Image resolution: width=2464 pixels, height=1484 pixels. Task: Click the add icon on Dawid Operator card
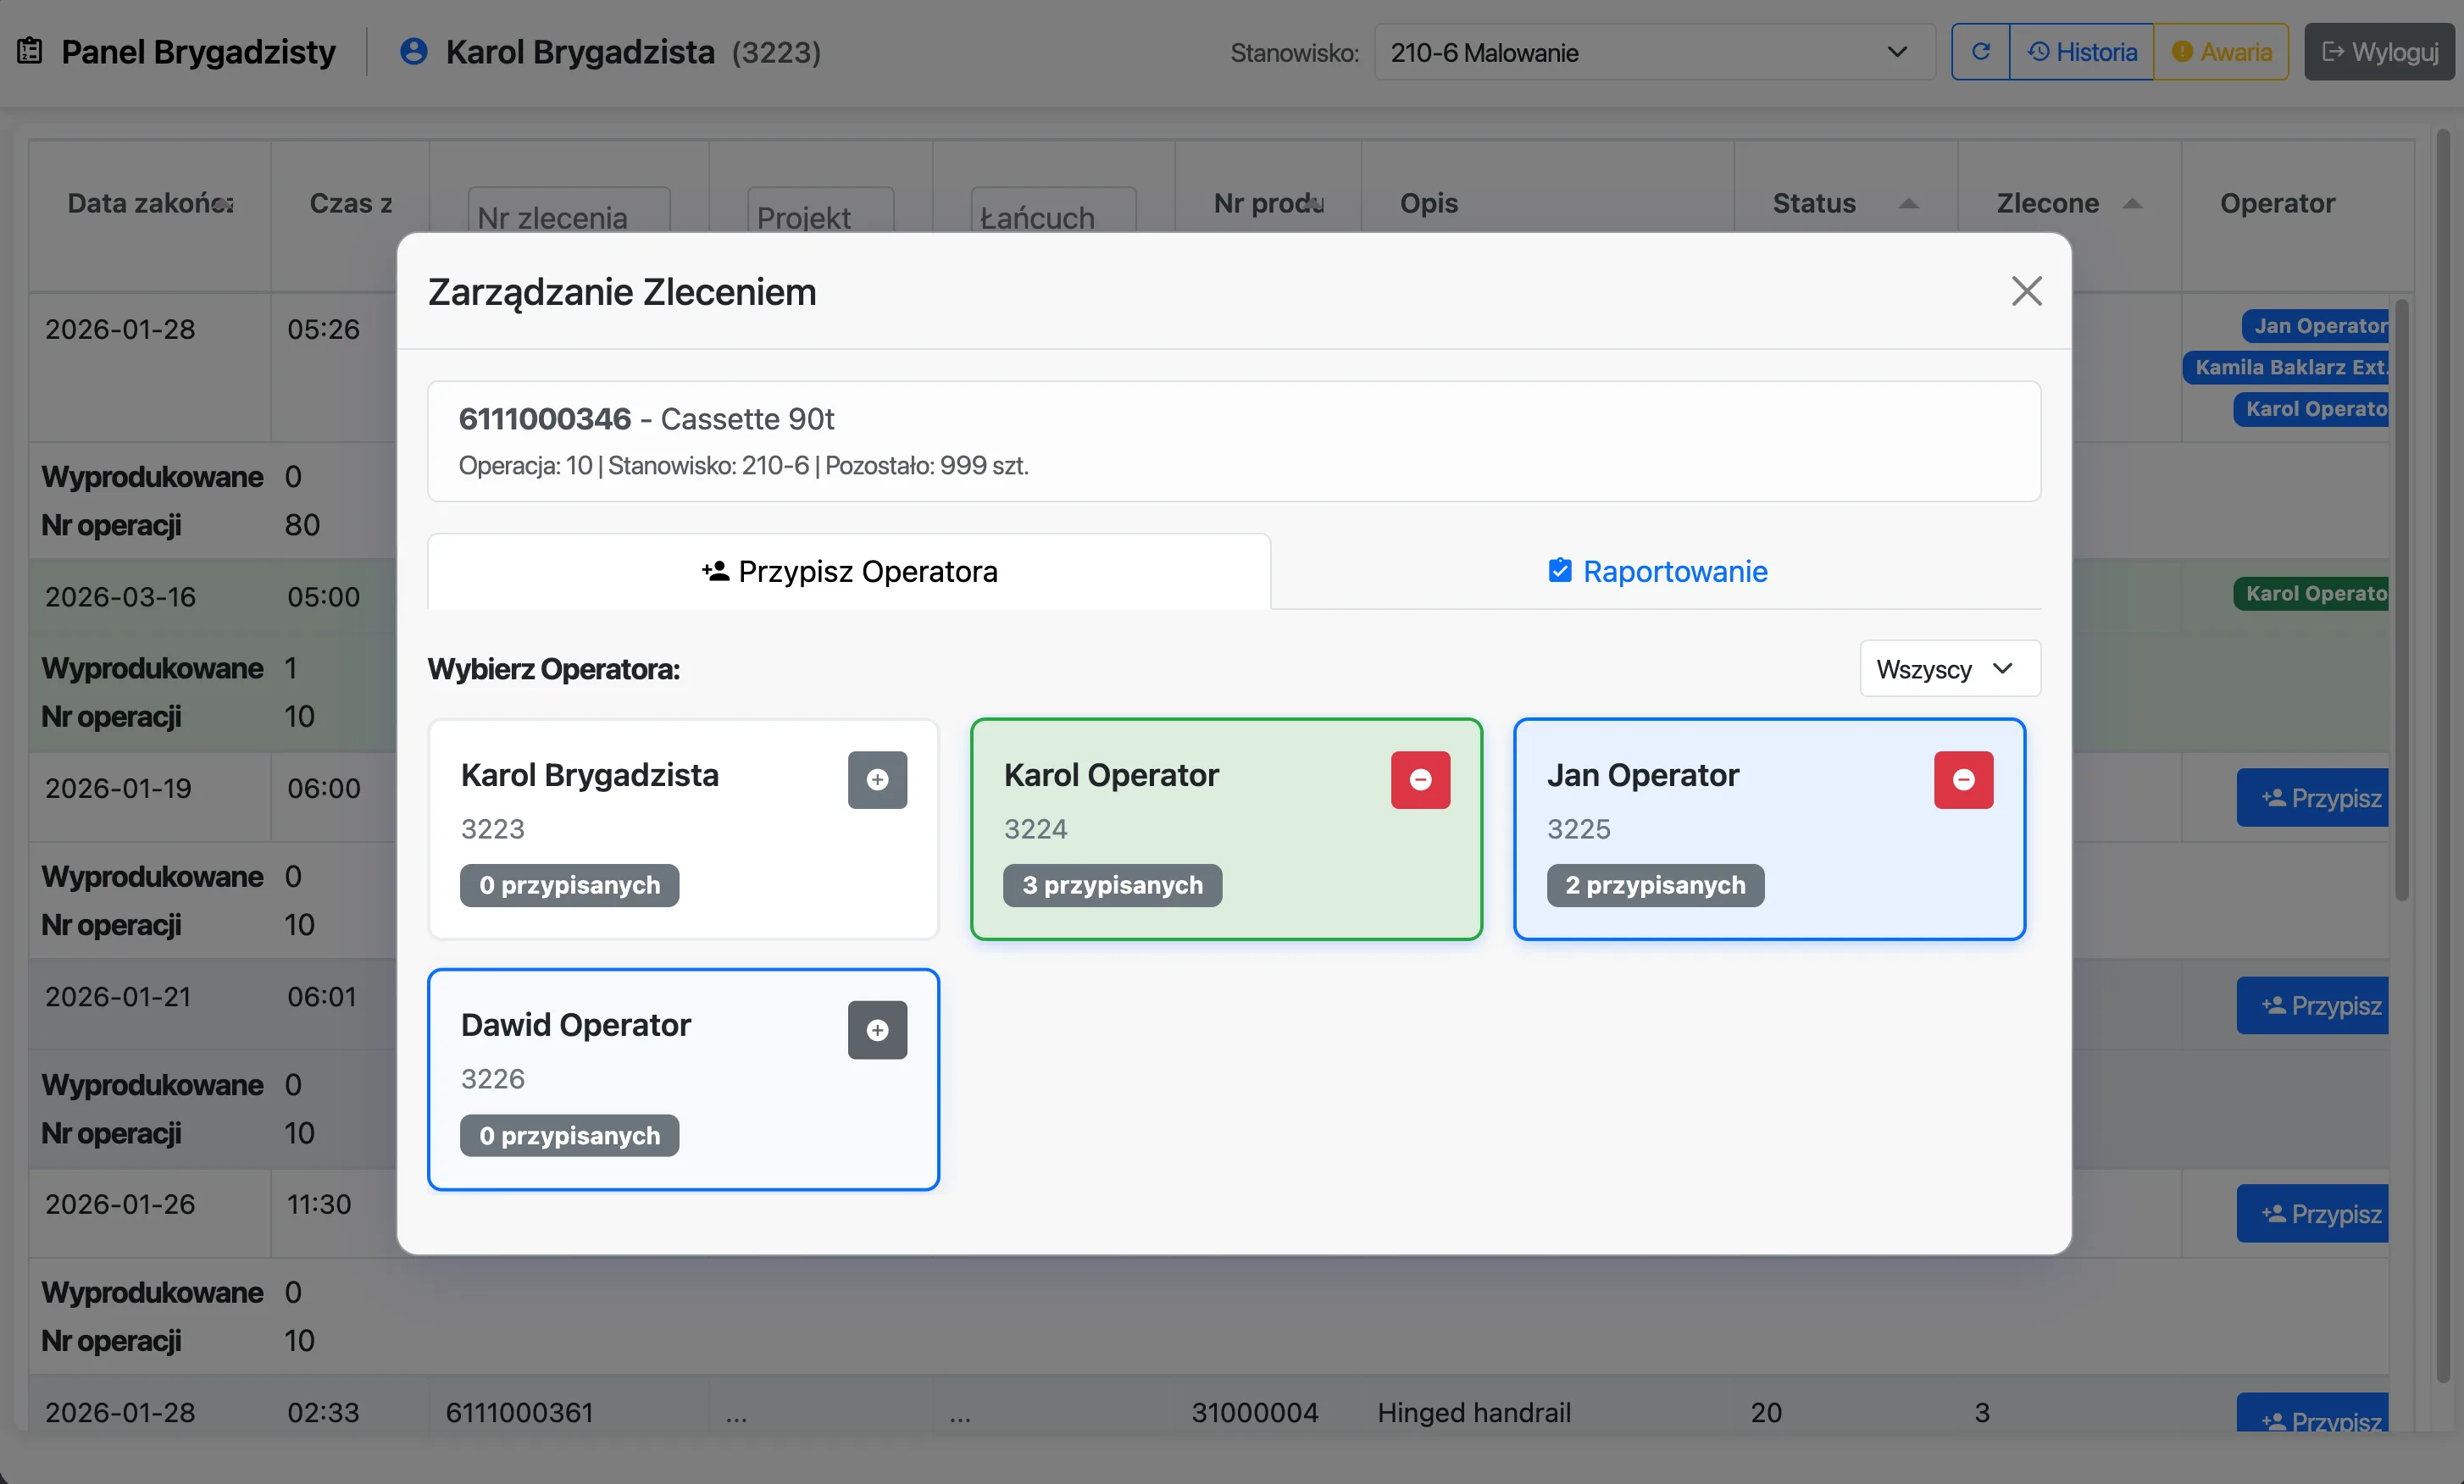point(877,1029)
